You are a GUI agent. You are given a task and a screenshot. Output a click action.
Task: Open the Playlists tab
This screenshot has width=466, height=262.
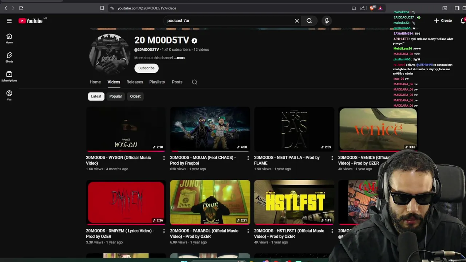[x=157, y=82]
